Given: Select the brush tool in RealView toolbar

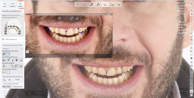Looking at the screenshot, I should tap(77, 18).
